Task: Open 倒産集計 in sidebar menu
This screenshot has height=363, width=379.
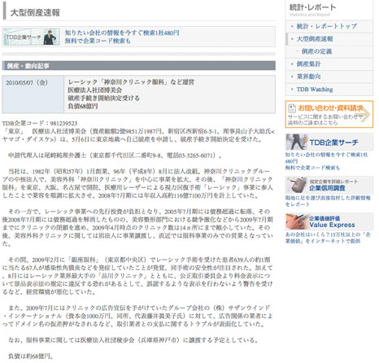Action: click(x=308, y=64)
